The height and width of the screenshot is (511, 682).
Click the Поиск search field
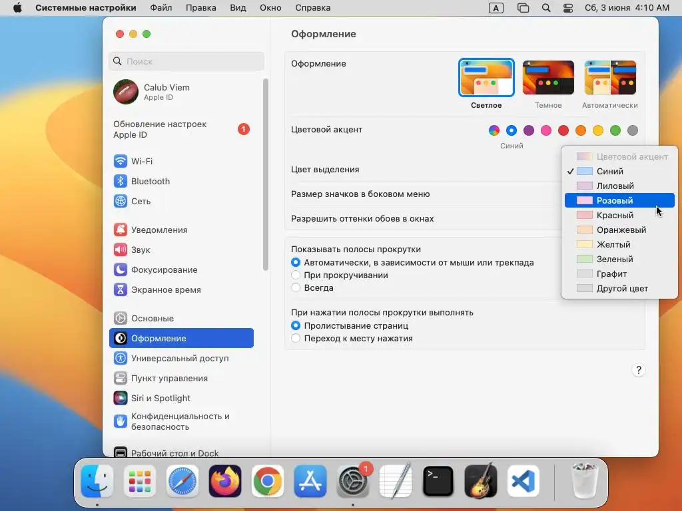tap(186, 61)
